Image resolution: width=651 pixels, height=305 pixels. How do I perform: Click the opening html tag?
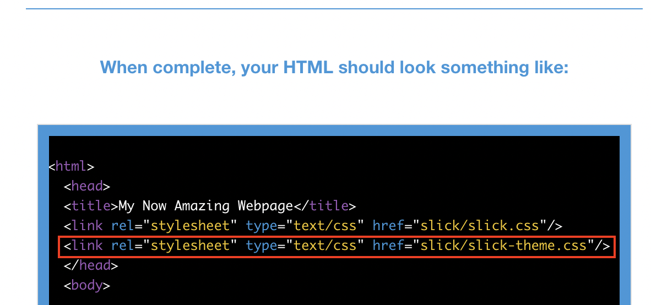coord(72,166)
